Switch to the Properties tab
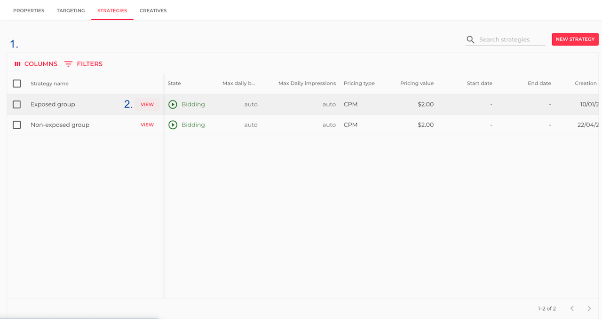 29,10
